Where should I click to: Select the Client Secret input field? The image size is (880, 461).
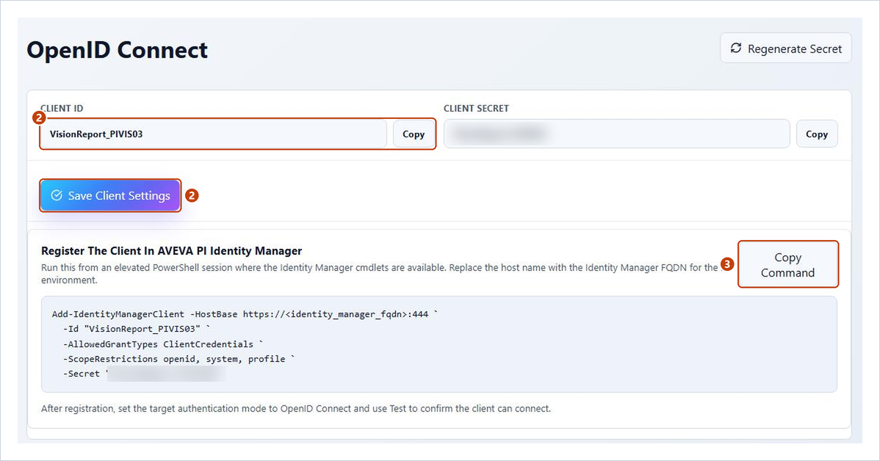click(x=617, y=134)
